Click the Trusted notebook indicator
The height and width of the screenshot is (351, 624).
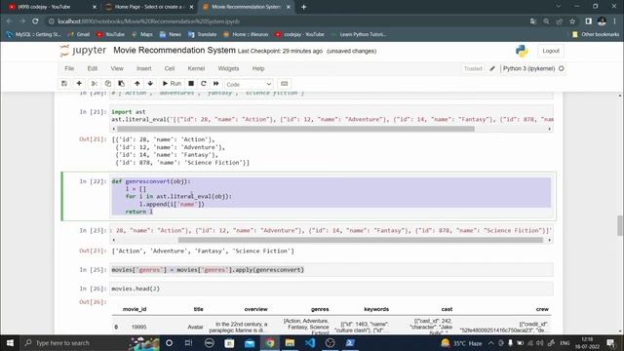[x=473, y=68]
